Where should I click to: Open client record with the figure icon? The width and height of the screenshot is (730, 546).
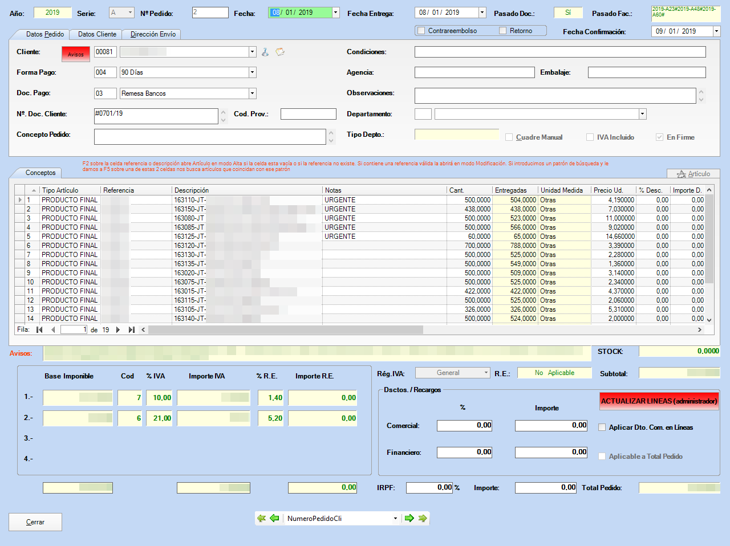[x=265, y=52]
